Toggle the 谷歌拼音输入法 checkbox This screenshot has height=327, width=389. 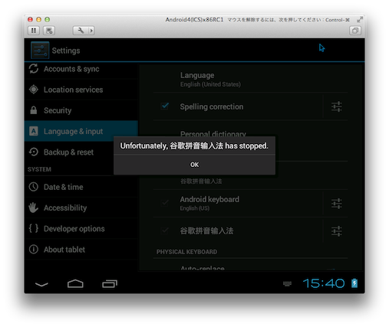click(165, 231)
